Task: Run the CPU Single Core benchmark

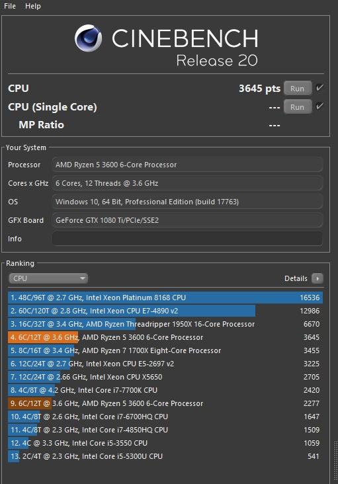Action: pos(297,107)
